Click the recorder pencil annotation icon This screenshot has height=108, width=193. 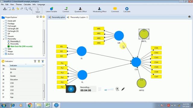(123, 89)
